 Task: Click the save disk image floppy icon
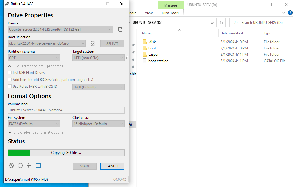[x=120, y=29]
